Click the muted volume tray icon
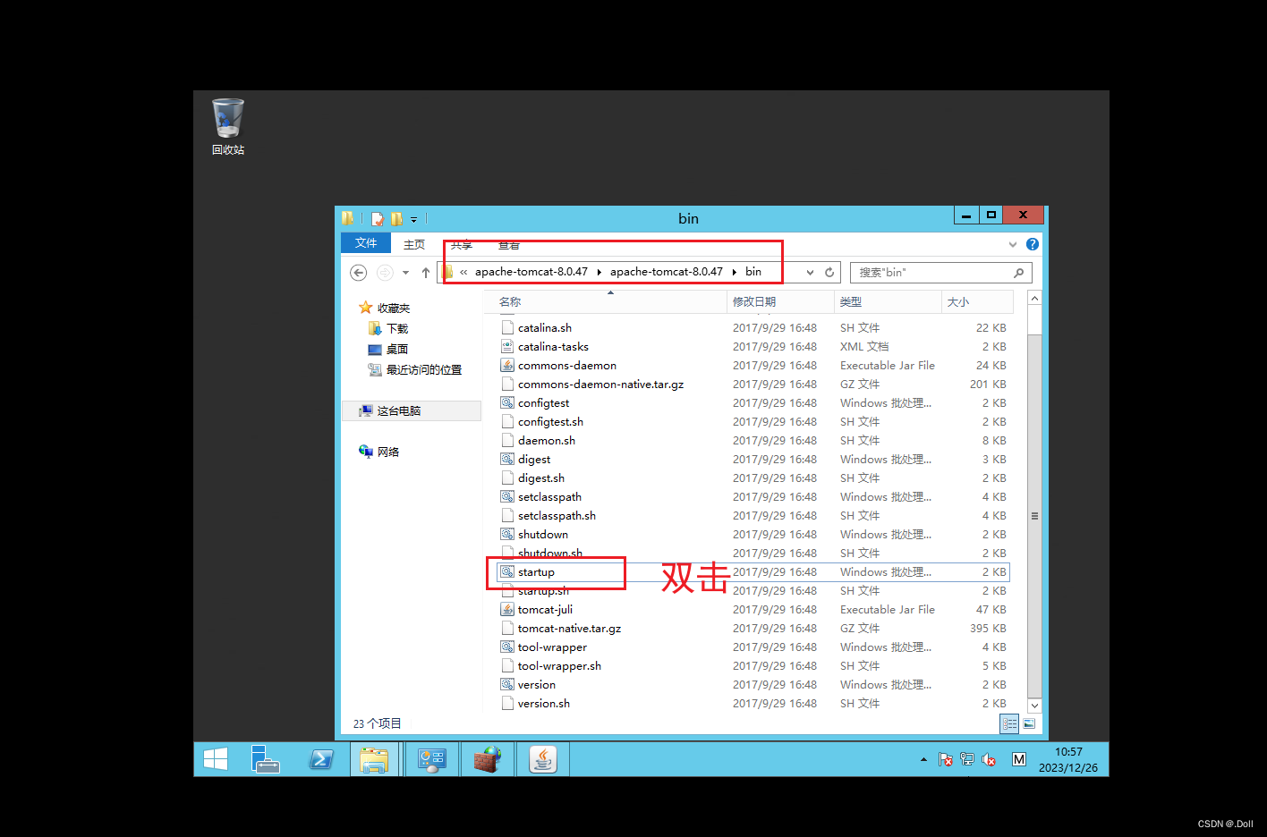 click(x=989, y=759)
